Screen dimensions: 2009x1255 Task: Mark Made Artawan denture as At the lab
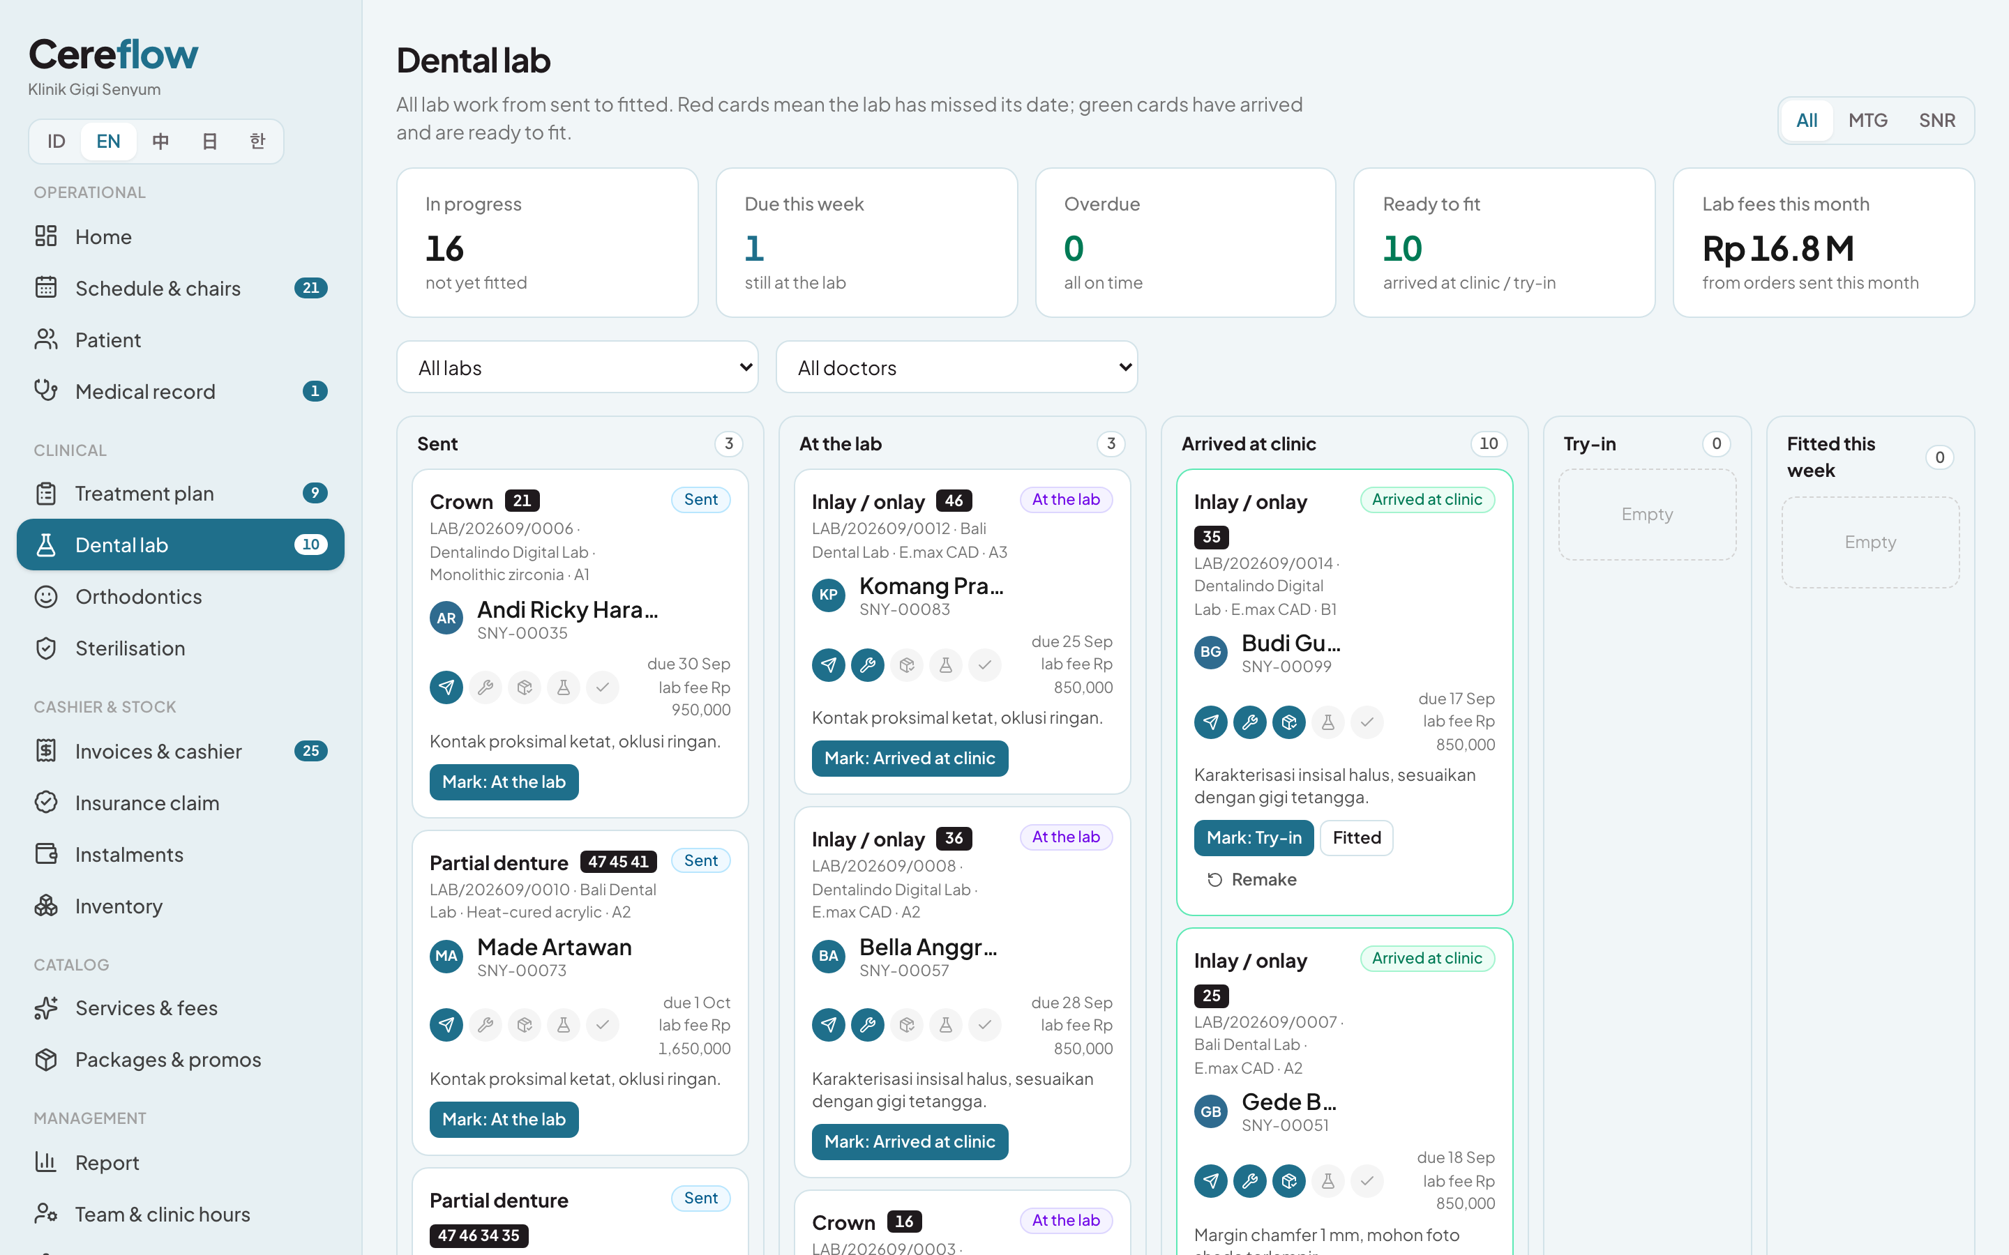(x=504, y=1120)
